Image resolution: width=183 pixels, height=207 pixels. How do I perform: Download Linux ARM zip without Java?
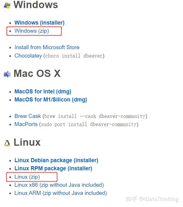pyautogui.click(x=61, y=193)
